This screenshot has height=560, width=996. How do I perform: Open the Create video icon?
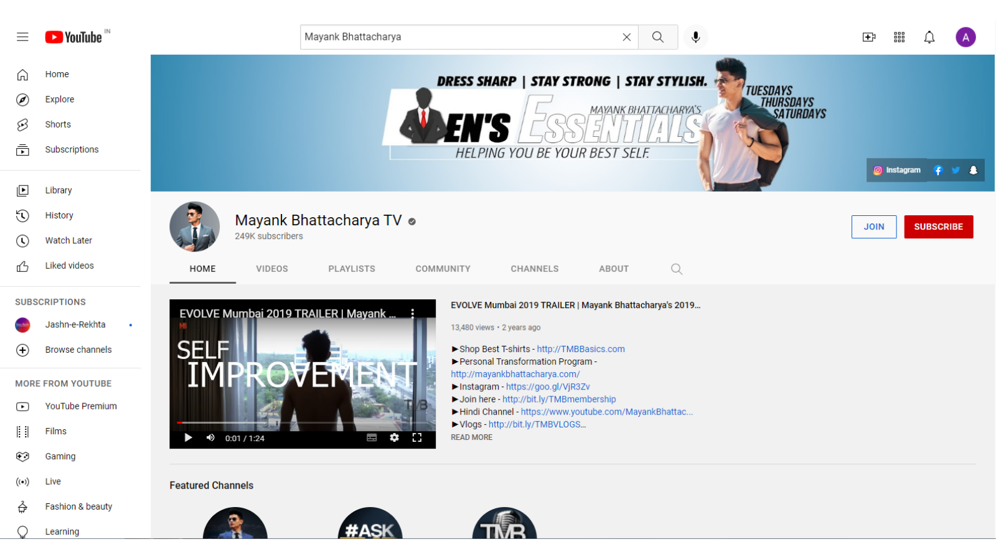(x=868, y=37)
